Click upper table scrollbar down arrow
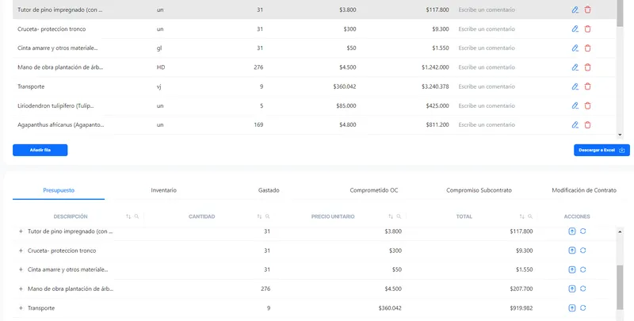The height and width of the screenshot is (321, 634). [621, 135]
